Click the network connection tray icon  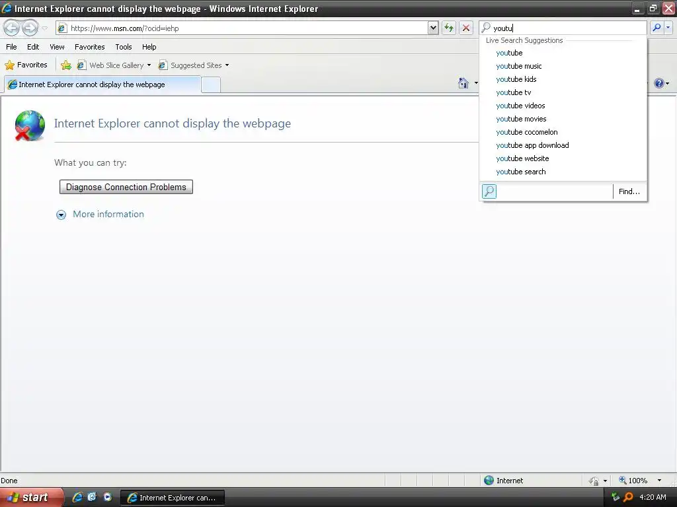616,497
